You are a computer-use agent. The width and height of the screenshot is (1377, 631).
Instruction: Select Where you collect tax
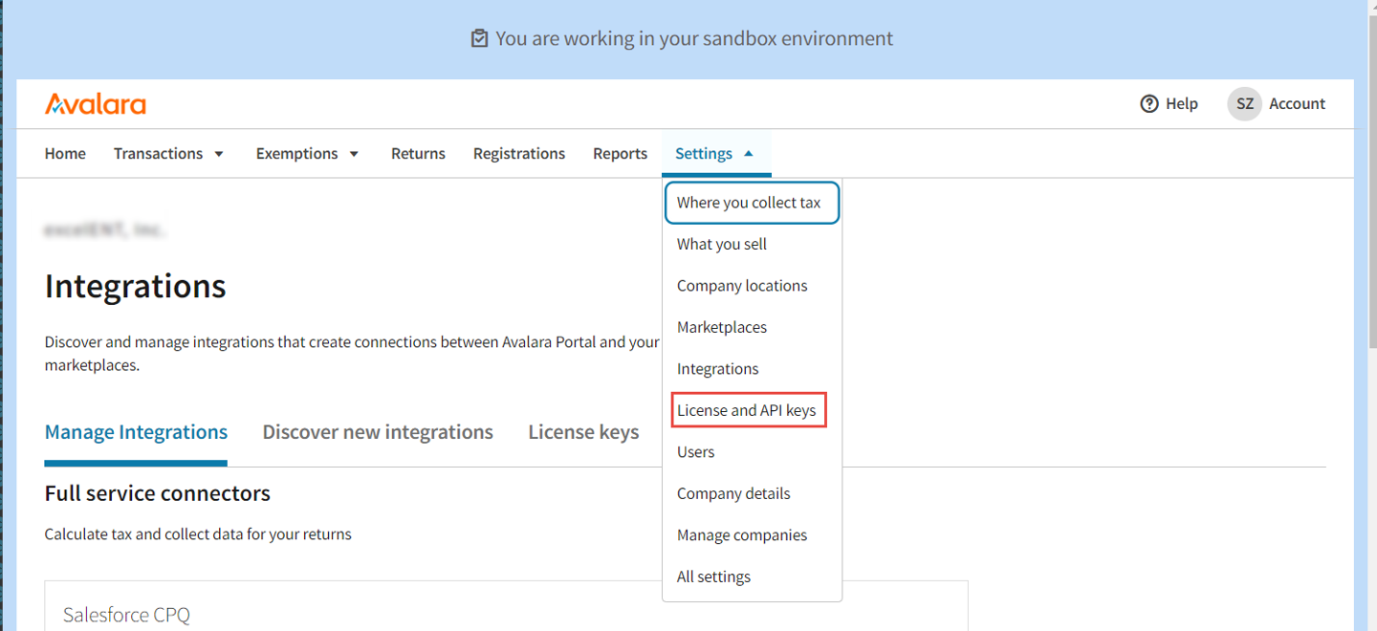(x=752, y=203)
